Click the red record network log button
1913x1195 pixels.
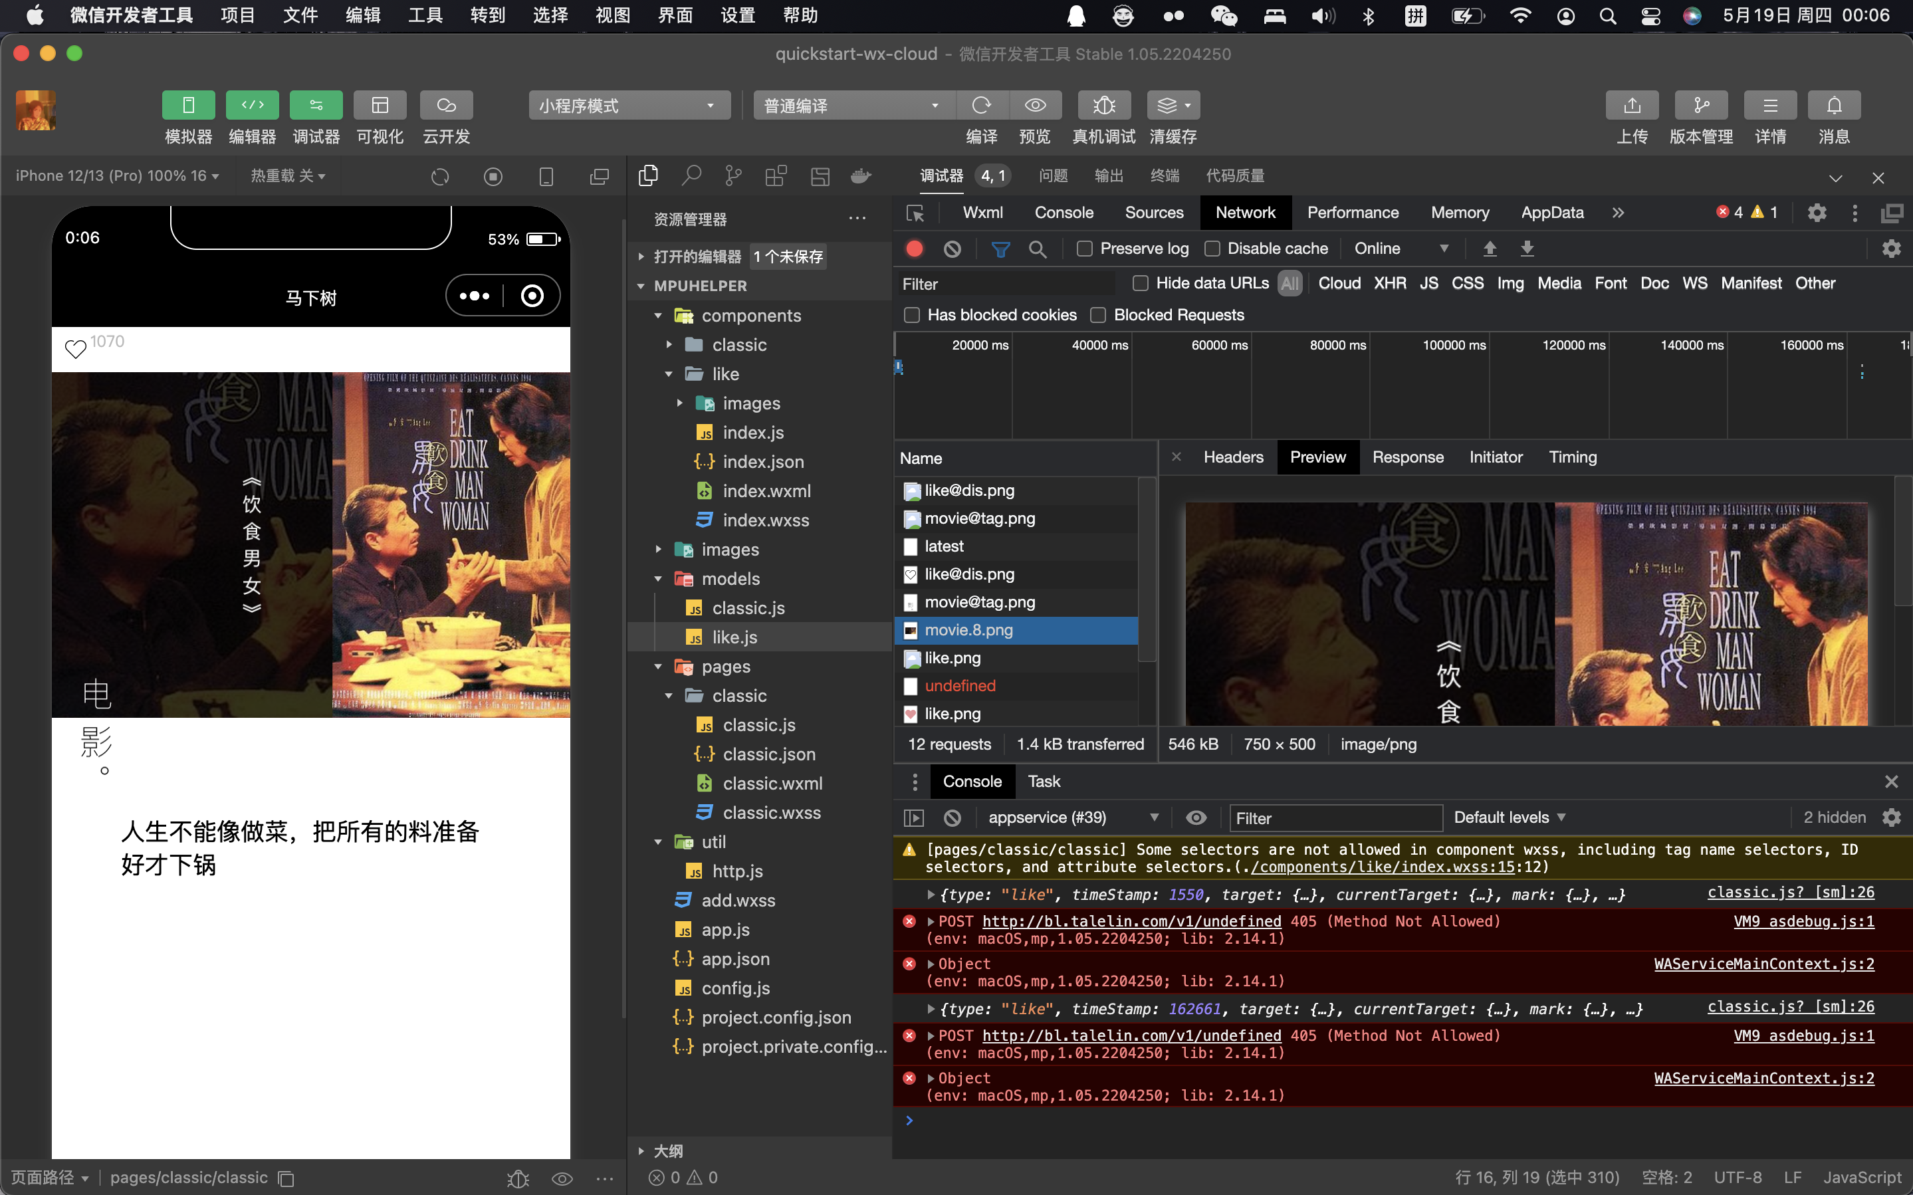915,249
